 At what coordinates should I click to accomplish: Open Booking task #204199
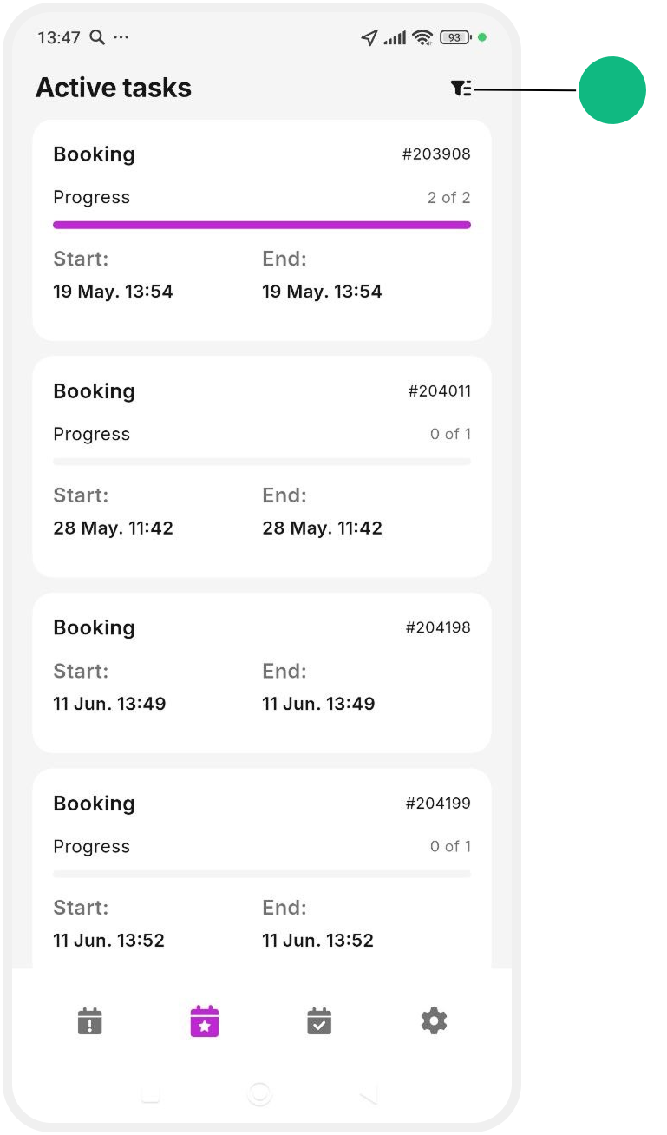pos(262,869)
